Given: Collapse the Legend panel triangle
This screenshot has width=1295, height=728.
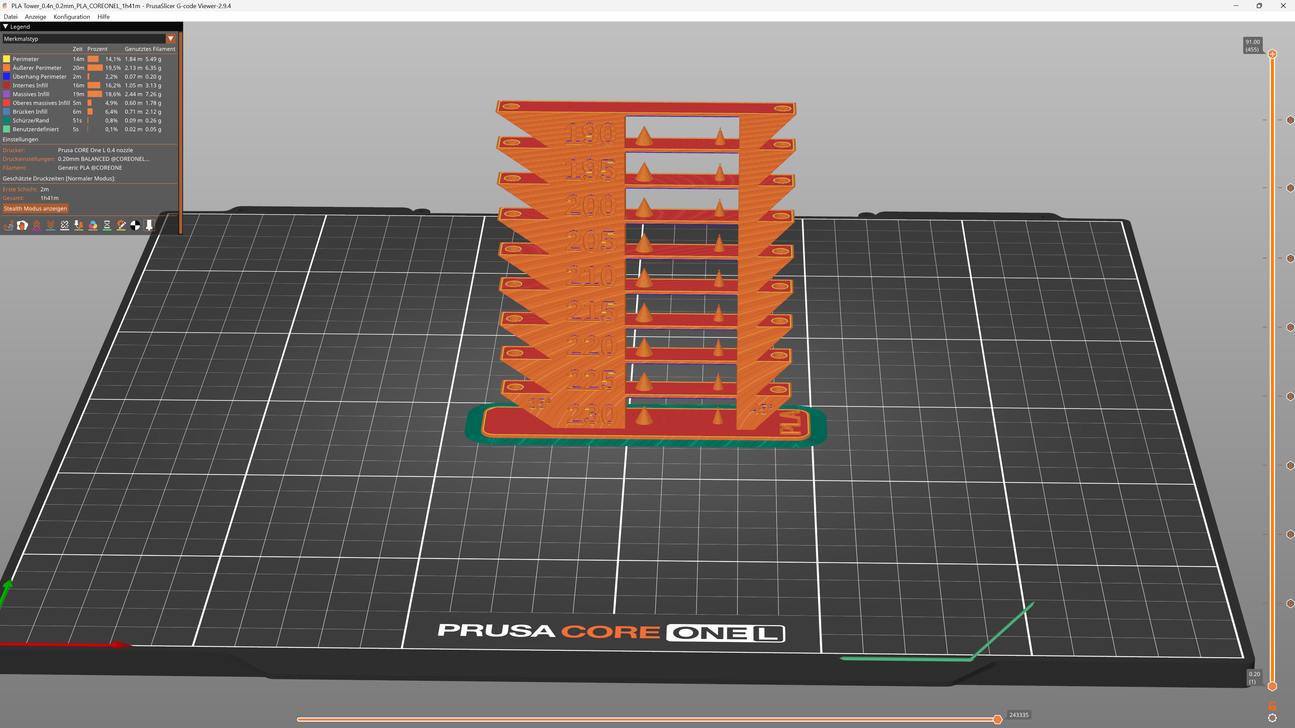Looking at the screenshot, I should pyautogui.click(x=5, y=27).
